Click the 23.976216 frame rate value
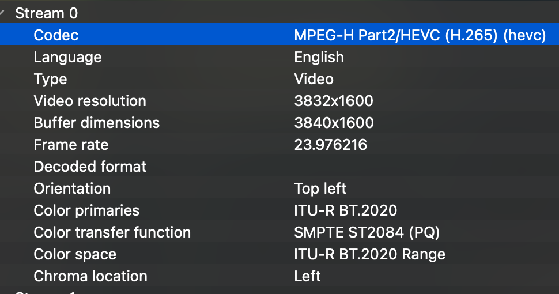The width and height of the screenshot is (559, 294). (x=330, y=145)
